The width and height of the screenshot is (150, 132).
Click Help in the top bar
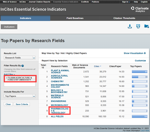coord(136,2)
